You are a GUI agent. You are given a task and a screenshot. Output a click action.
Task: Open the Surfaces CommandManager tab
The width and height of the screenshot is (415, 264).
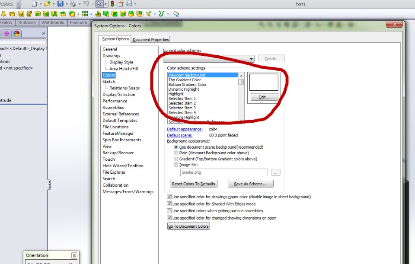pyautogui.click(x=27, y=22)
